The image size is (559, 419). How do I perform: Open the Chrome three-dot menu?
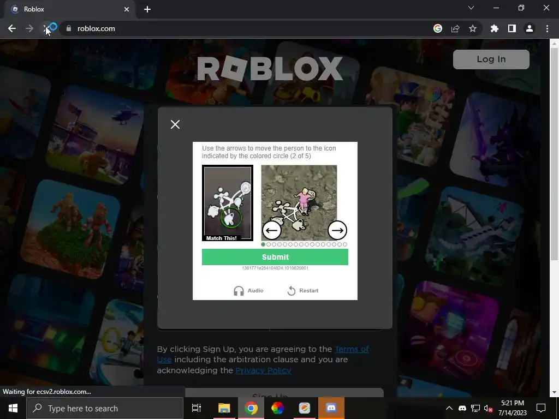point(547,28)
